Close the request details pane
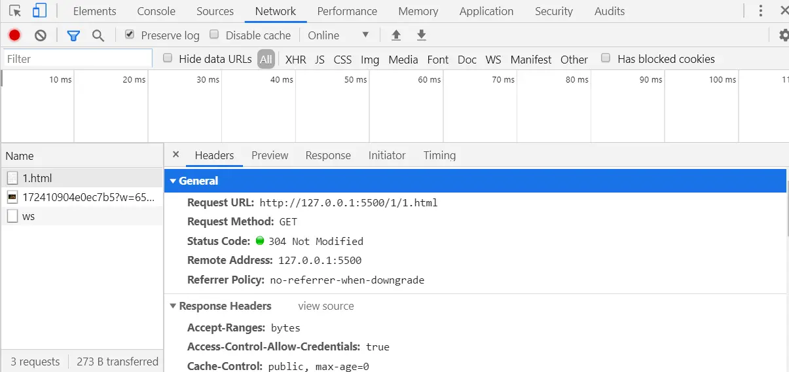The height and width of the screenshot is (372, 789). pos(175,155)
